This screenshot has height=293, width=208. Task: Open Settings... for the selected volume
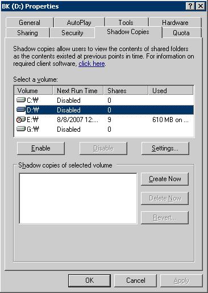(x=165, y=148)
